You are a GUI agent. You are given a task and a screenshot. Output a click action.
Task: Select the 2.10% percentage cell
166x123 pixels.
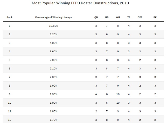[53, 69]
